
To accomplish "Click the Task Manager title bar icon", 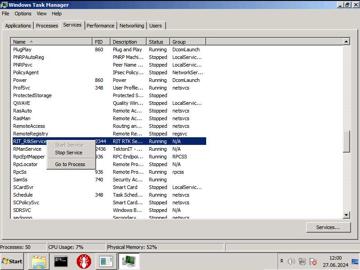I will pos(4,5).
